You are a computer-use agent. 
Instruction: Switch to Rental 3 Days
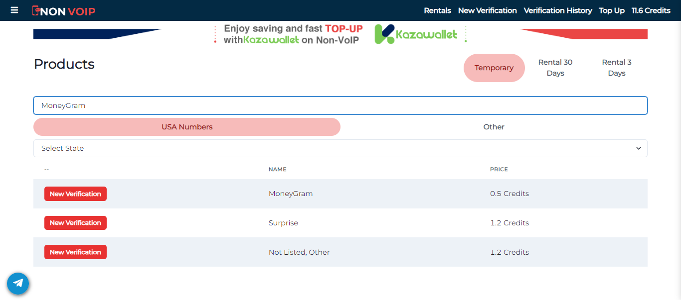click(617, 68)
